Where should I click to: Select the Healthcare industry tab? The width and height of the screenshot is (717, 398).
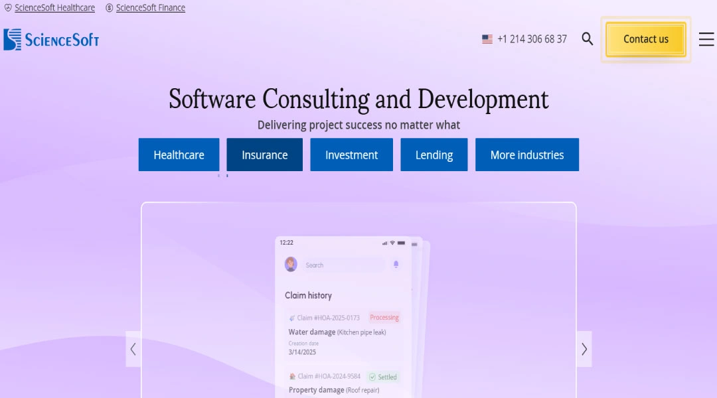coord(179,155)
